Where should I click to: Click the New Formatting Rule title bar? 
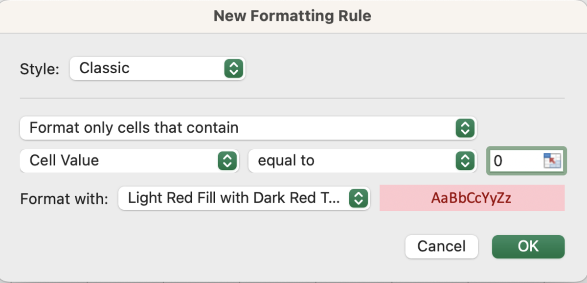coord(293,16)
